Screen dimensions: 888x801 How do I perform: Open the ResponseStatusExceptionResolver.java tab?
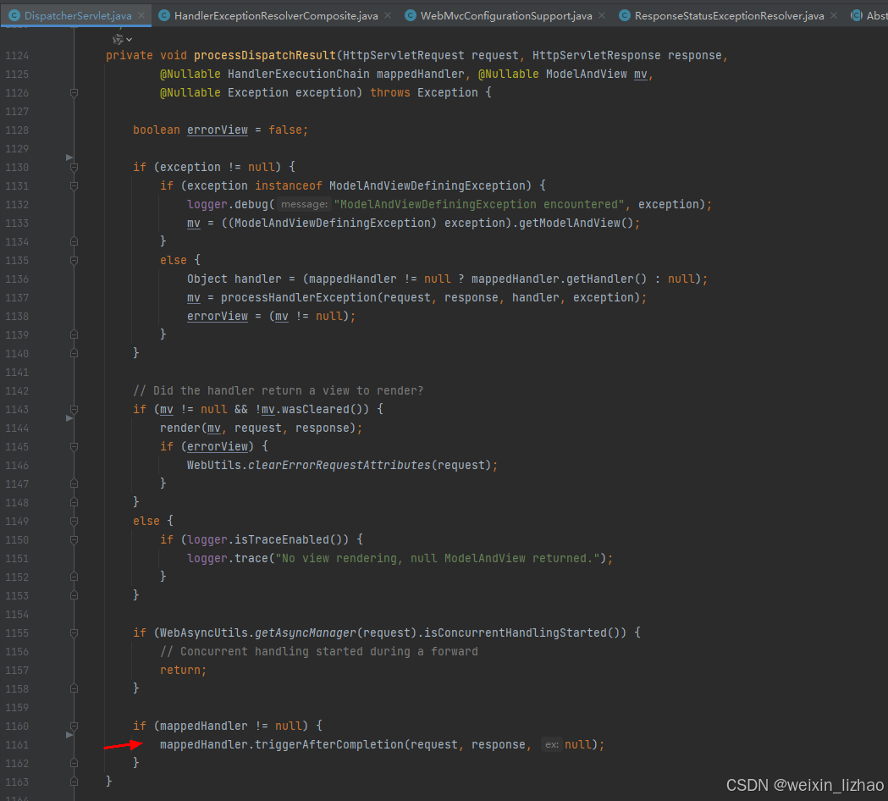click(729, 16)
